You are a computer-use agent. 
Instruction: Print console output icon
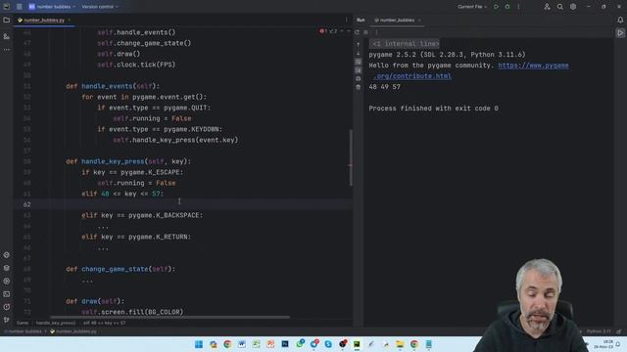pos(358,78)
